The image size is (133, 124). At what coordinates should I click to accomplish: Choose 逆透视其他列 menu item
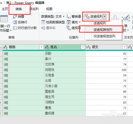coord(103,30)
